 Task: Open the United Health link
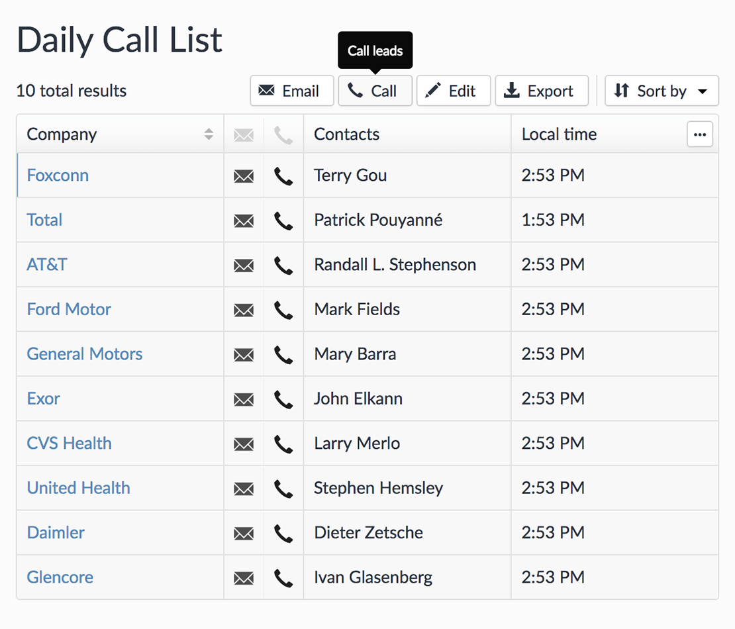click(x=78, y=488)
